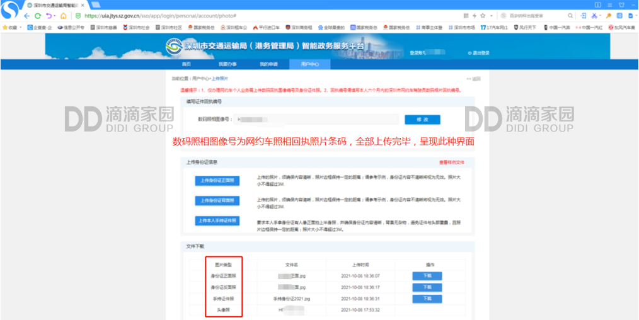Viewport: 639px width, 320px height.
Task: Open the 商事主体登 bookmark
Action: pyautogui.click(x=429, y=28)
